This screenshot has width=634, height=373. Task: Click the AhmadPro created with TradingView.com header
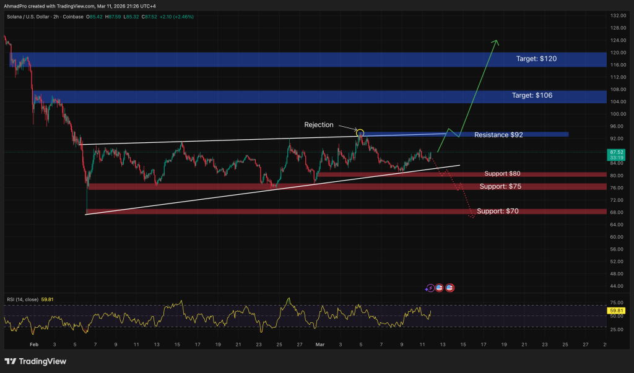pos(80,6)
